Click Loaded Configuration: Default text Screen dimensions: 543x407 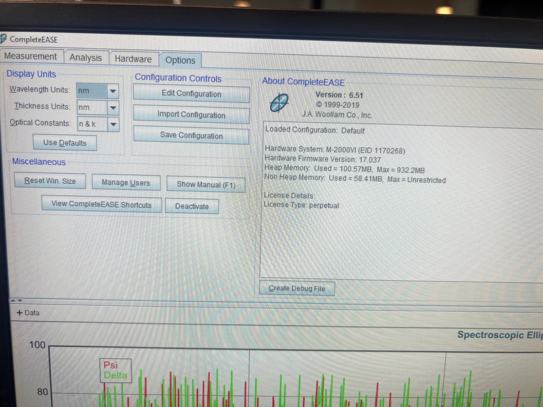(315, 130)
